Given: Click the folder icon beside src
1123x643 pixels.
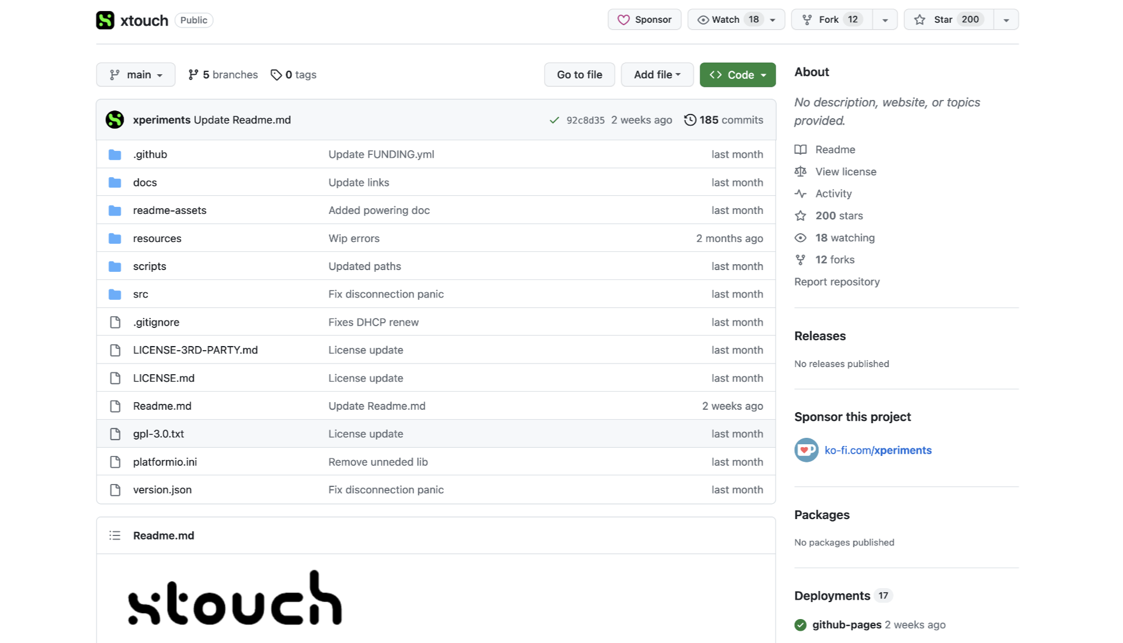Looking at the screenshot, I should 115,294.
